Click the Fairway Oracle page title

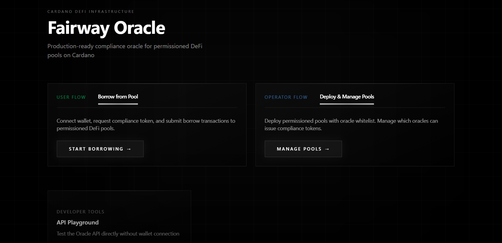click(106, 28)
